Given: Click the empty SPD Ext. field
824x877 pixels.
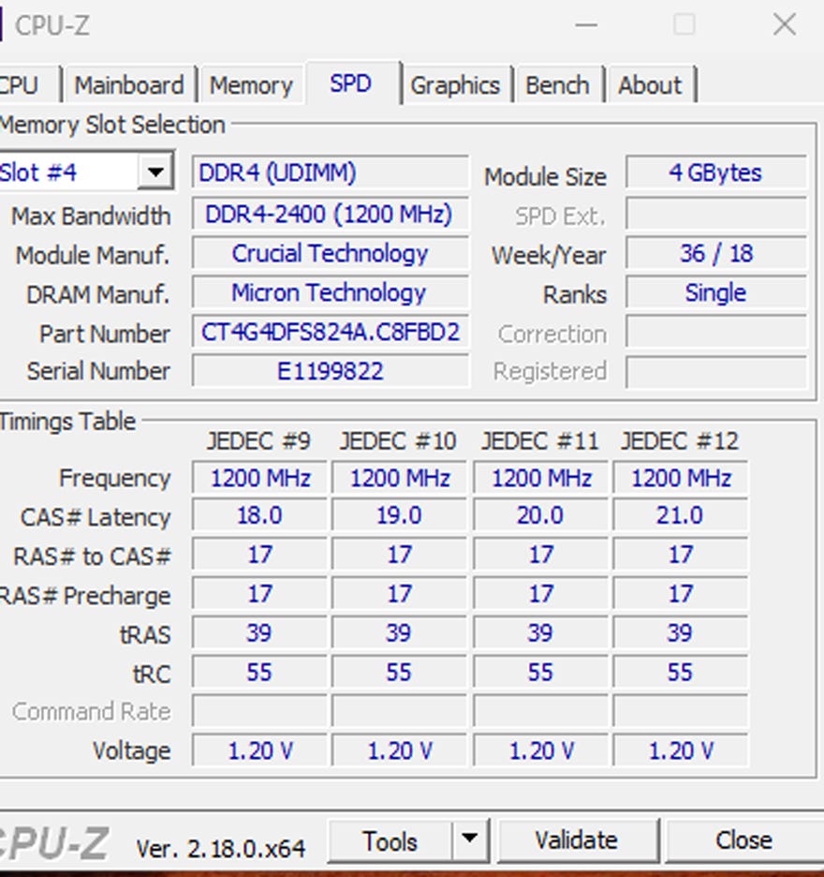Looking at the screenshot, I should [x=716, y=214].
